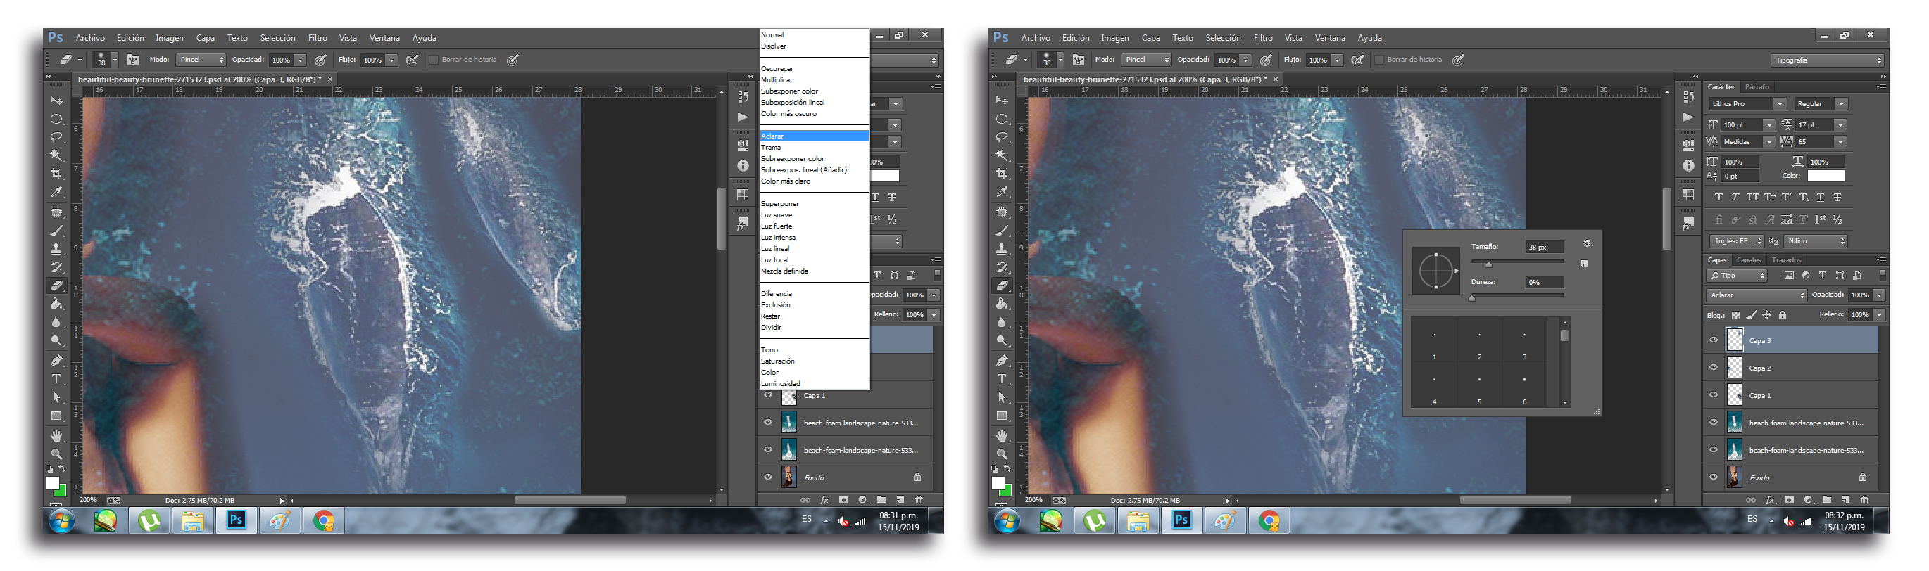The image size is (1929, 571).
Task: Open Filtro menu in left screenshot
Action: (x=318, y=37)
